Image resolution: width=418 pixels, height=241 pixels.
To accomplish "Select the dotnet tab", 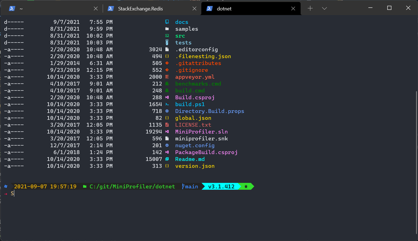I will (251, 8).
